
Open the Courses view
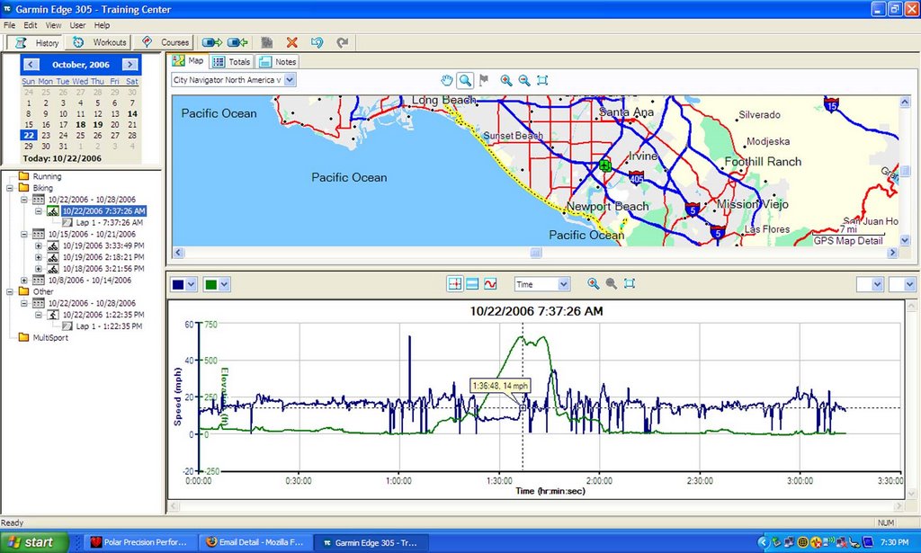(x=165, y=42)
